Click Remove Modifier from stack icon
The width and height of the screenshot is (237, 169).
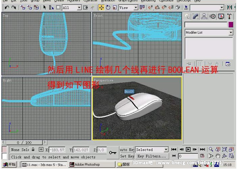tap(217, 64)
